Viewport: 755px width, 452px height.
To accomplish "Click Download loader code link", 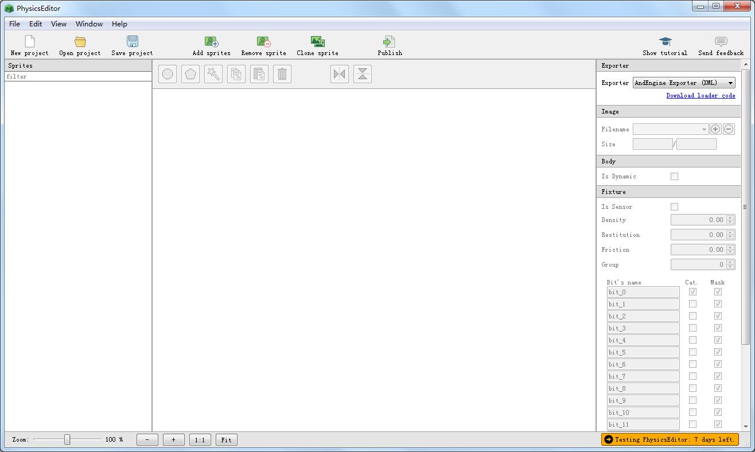I will click(x=700, y=96).
